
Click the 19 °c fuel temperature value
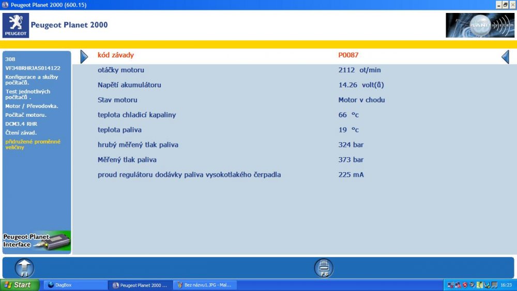[348, 130]
